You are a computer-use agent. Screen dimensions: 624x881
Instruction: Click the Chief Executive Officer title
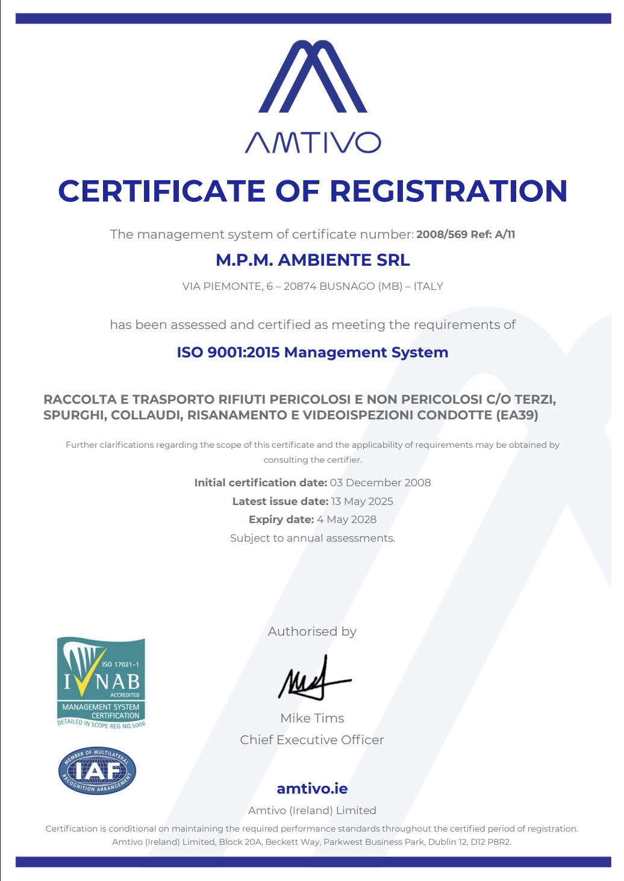[312, 740]
